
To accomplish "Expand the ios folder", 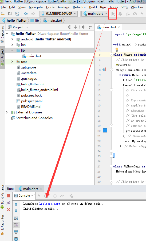I will tap(12, 45).
